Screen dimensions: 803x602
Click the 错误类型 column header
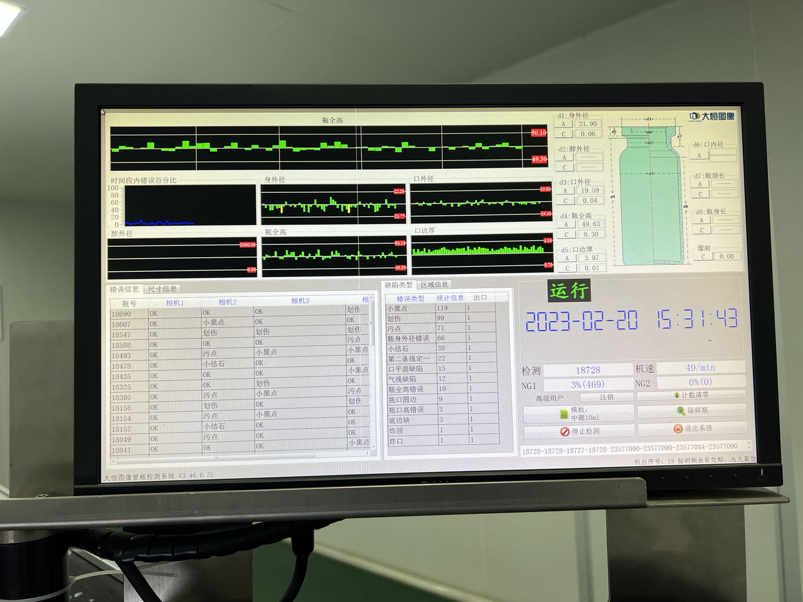410,299
